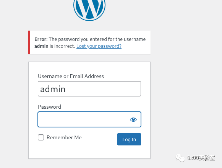This screenshot has width=222, height=168.
Task: Submit with the Log In button
Action: (129, 139)
